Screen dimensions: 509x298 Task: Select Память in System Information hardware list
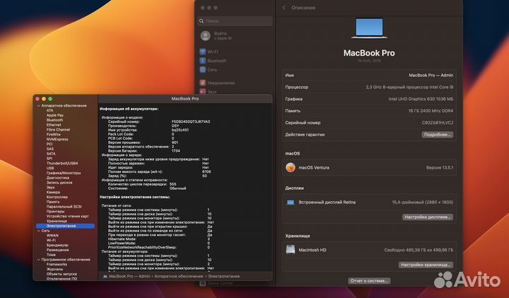[53, 202]
